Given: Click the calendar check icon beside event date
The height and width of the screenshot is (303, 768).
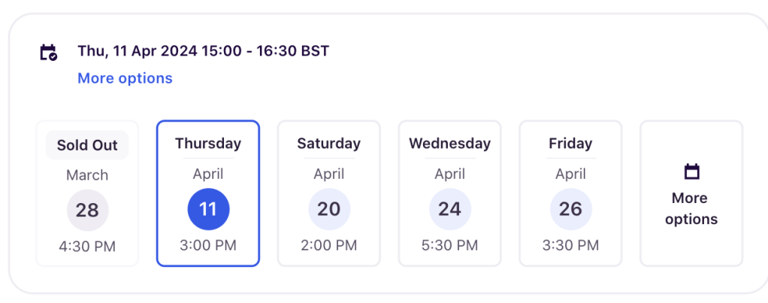Looking at the screenshot, I should tap(48, 53).
